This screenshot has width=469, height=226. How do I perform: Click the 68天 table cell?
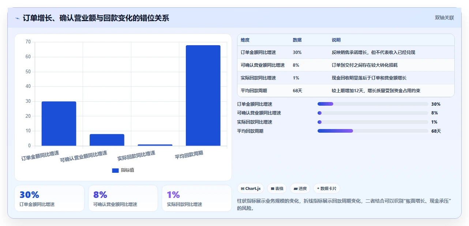(297, 90)
